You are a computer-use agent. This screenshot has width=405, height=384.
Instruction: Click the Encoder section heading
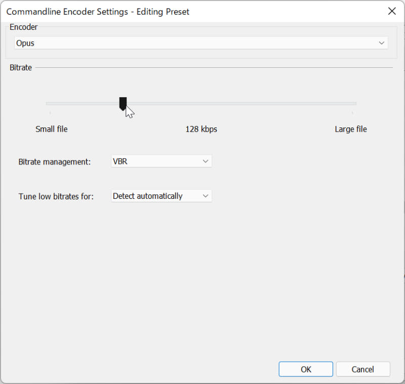coord(23,27)
